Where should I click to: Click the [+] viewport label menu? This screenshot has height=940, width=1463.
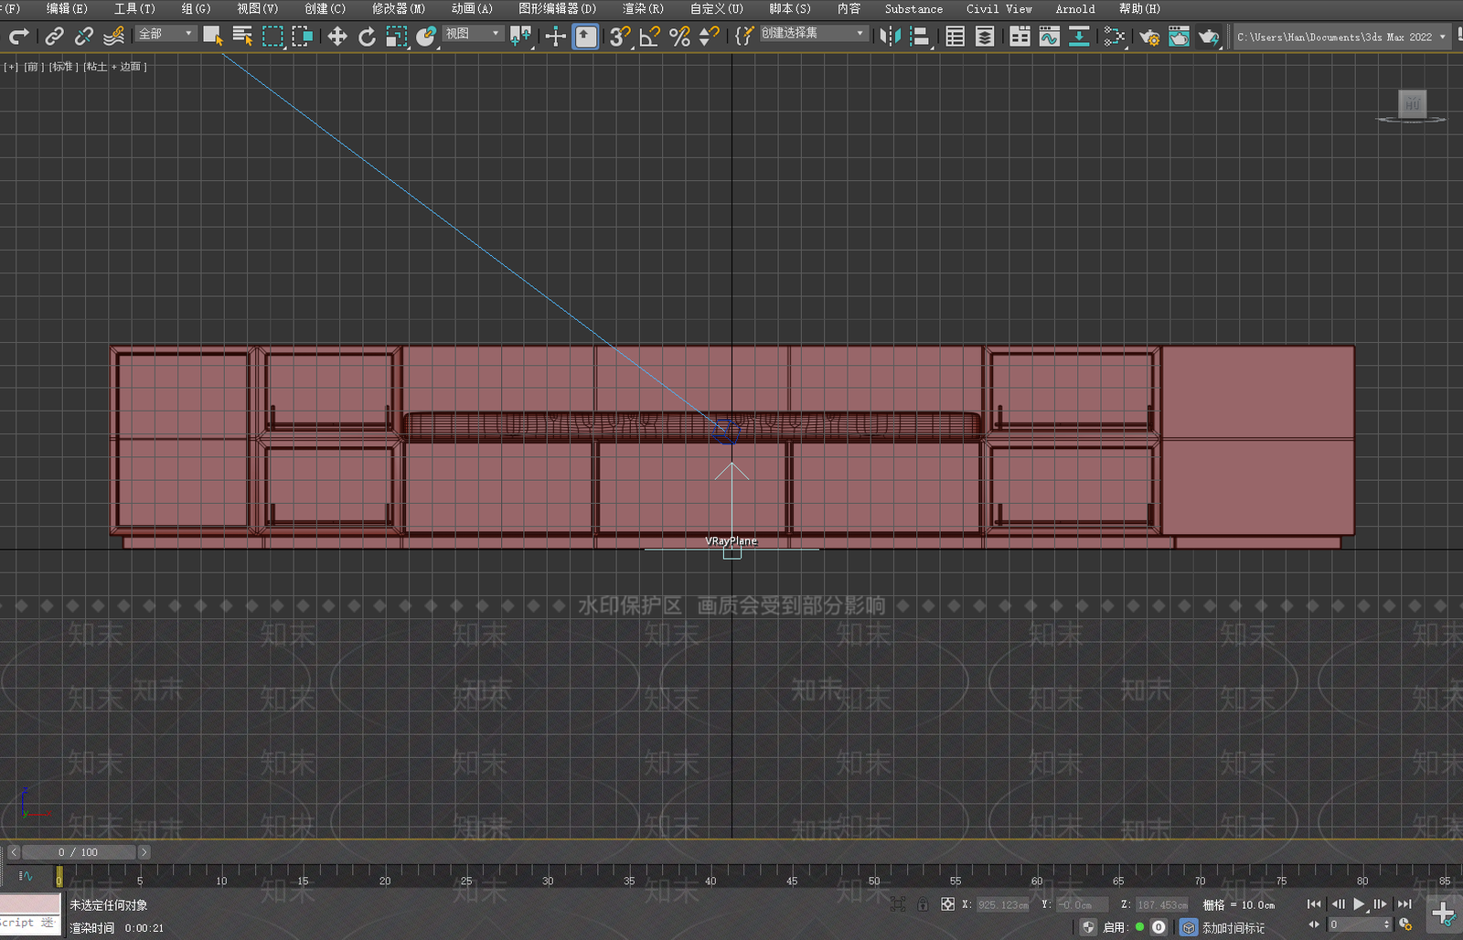coord(11,67)
